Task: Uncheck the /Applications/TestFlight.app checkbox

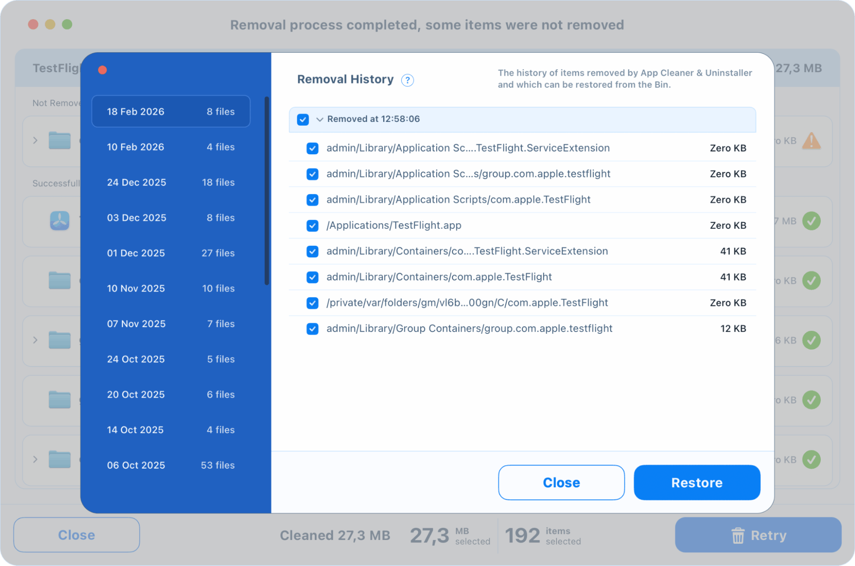Action: pos(312,225)
